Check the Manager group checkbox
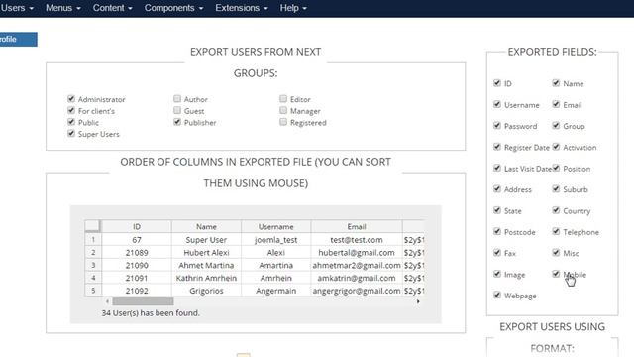Image resolution: width=634 pixels, height=357 pixels. pos(283,110)
